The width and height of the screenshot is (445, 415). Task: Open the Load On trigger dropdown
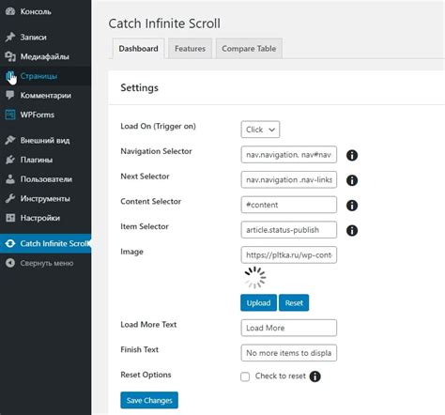click(260, 130)
